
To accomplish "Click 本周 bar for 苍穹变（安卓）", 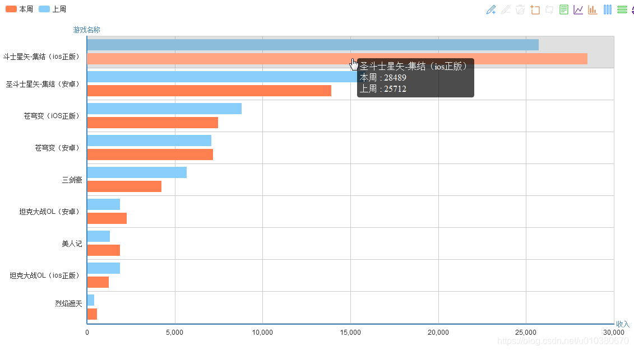I will 150,155.
